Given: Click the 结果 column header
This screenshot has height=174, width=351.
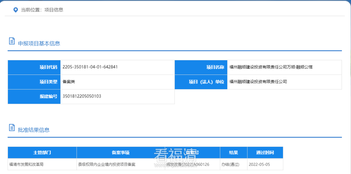Looking at the screenshot, I should [x=233, y=153].
